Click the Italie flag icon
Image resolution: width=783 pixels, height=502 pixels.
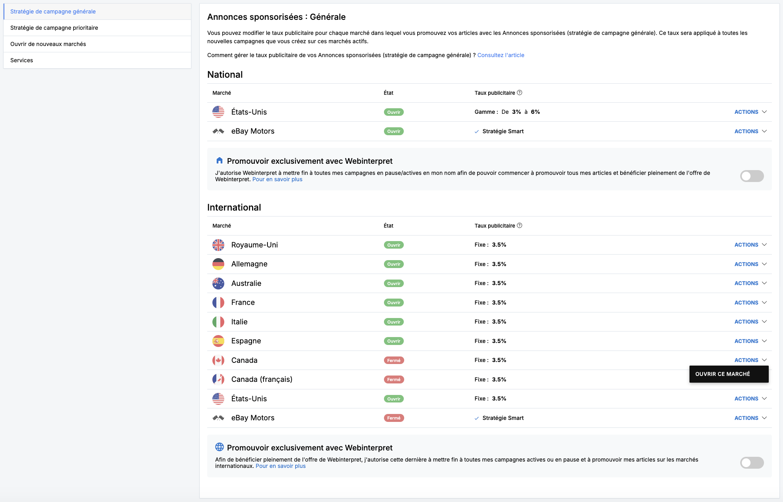(218, 322)
